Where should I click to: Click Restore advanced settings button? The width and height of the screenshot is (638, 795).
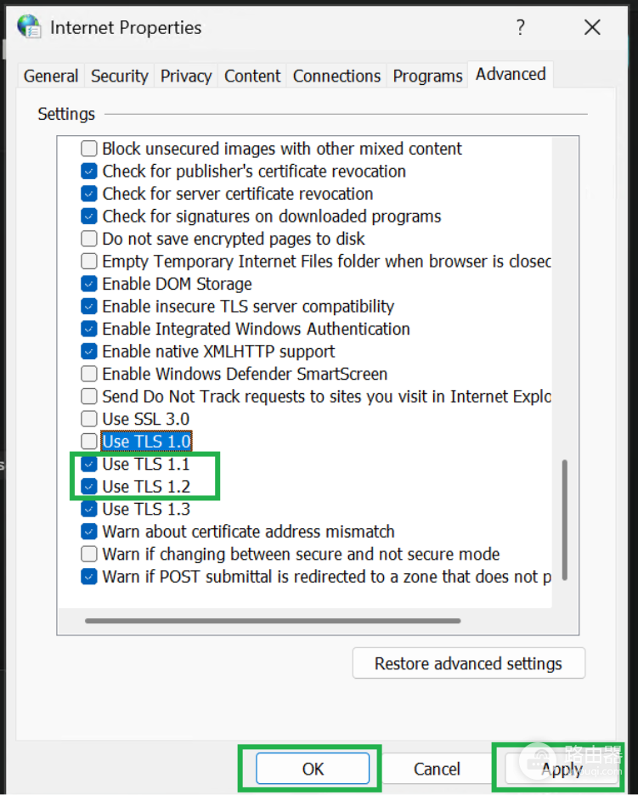tap(469, 663)
